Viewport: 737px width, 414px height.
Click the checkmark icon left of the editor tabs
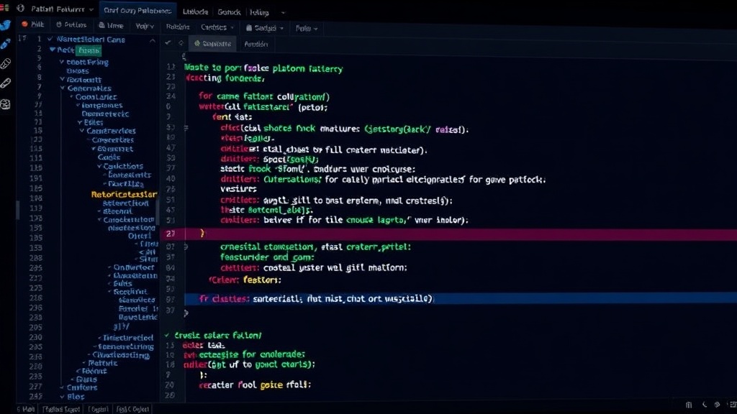pyautogui.click(x=168, y=43)
